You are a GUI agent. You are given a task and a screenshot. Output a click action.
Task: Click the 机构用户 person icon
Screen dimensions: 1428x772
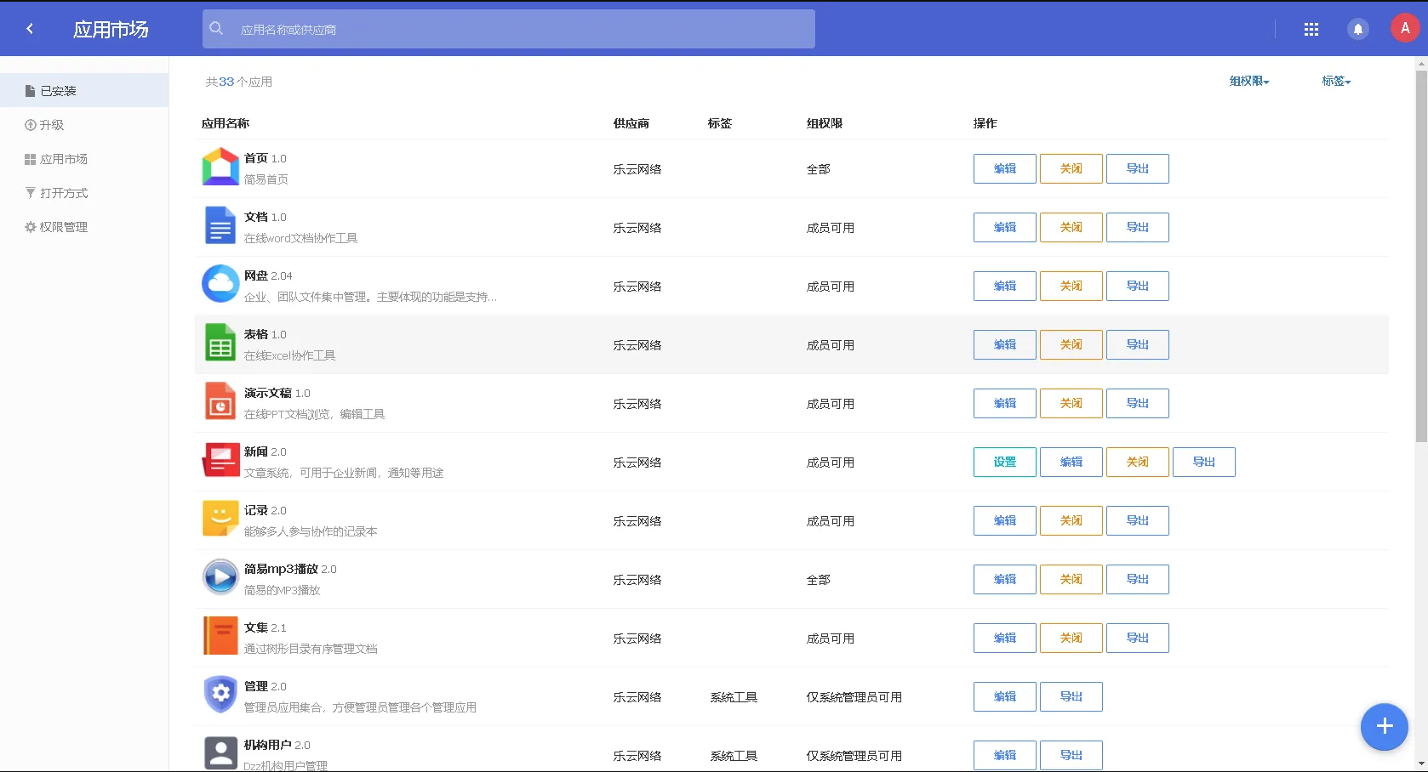point(220,753)
